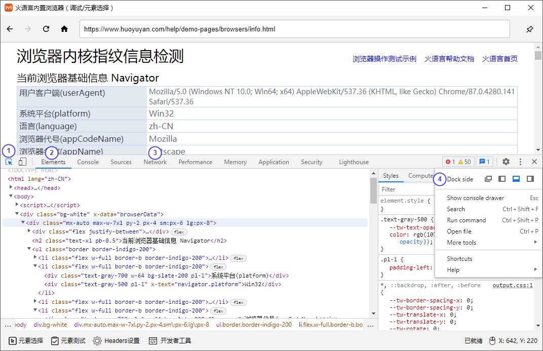Screen dimensions: 543x351
Task: Switch to the Elements tab
Action: [53, 162]
